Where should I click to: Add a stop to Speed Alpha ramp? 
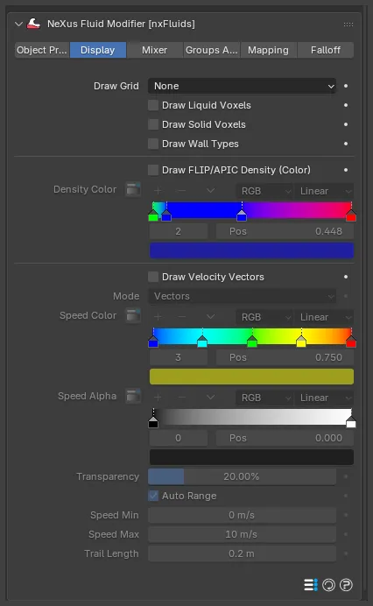[158, 398]
